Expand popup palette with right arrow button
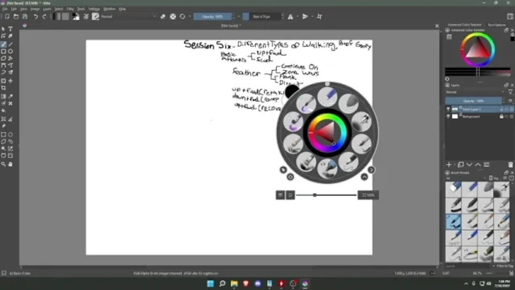The image size is (515, 290). click(x=371, y=170)
